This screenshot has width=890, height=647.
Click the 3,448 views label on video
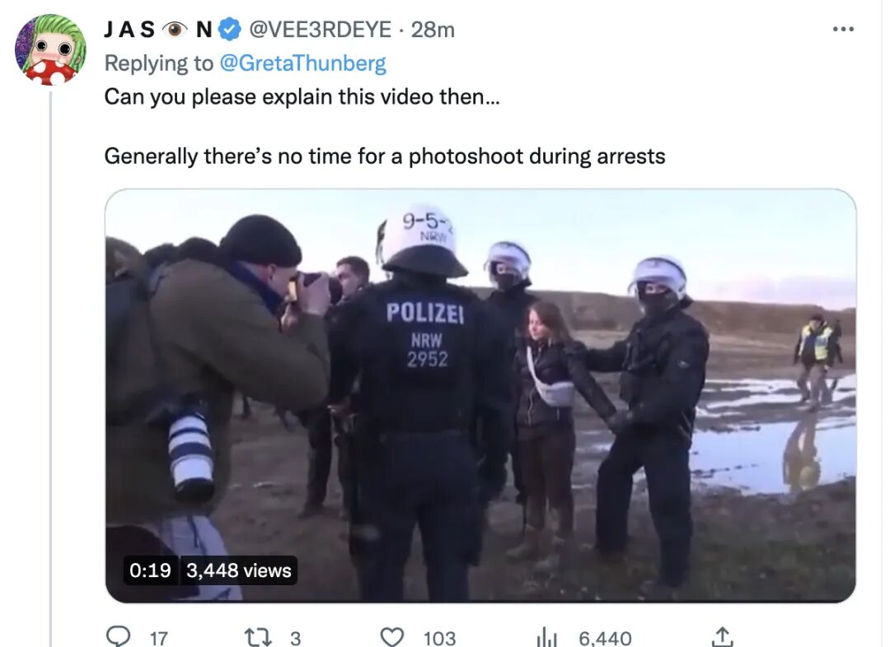pos(238,570)
